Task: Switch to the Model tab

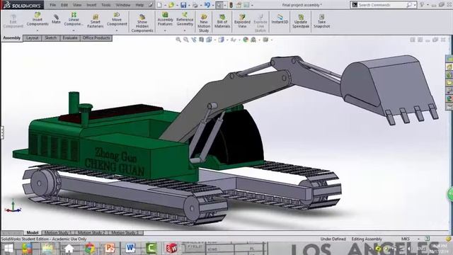Action: point(33,232)
